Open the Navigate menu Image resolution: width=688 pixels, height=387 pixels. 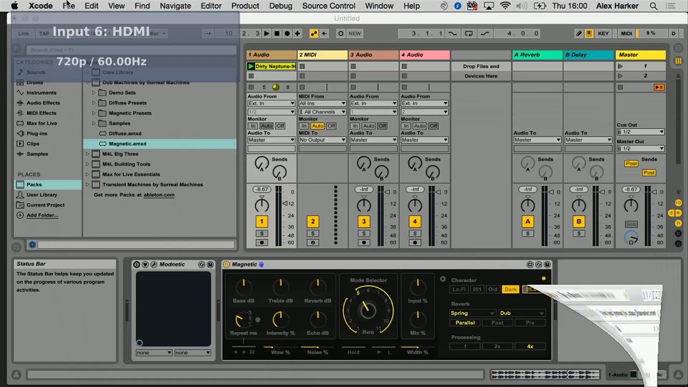pyautogui.click(x=175, y=6)
